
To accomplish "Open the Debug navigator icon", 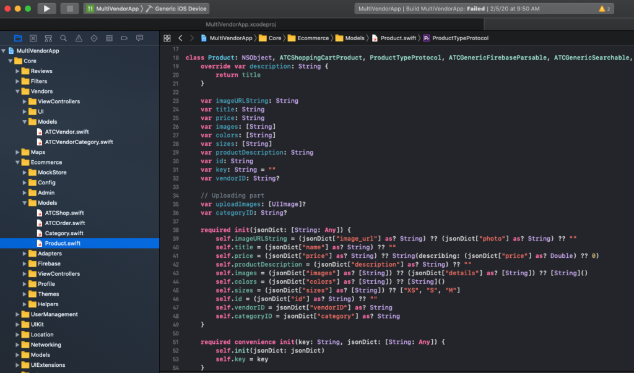I will (109, 38).
